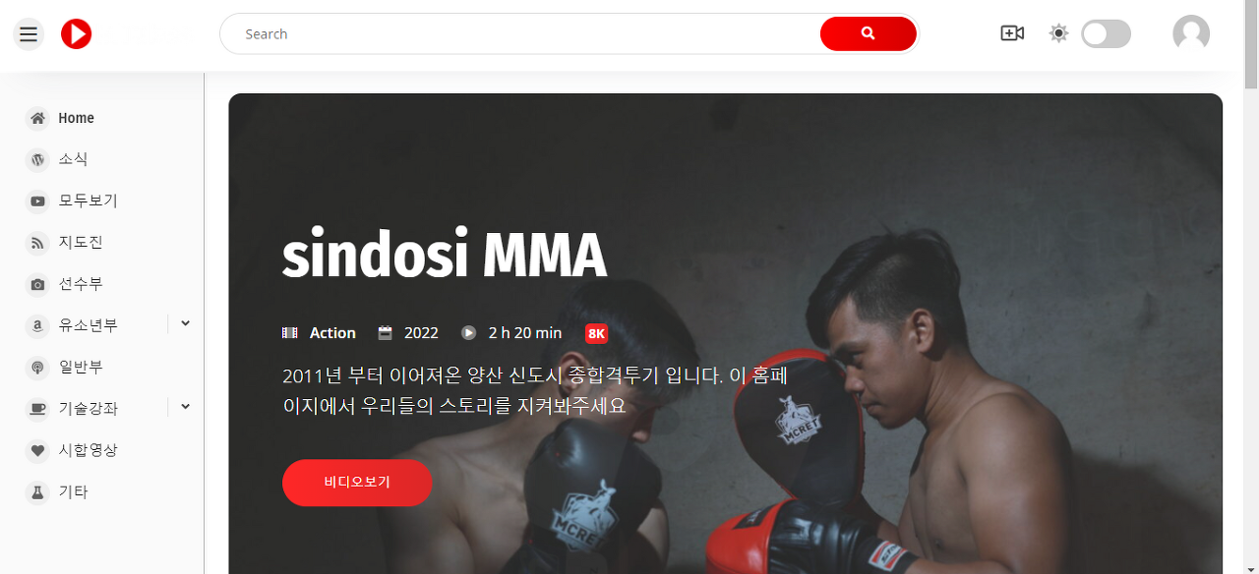Viewport: 1259px width, 574px height.
Task: Click the Action genre link
Action: (x=332, y=333)
